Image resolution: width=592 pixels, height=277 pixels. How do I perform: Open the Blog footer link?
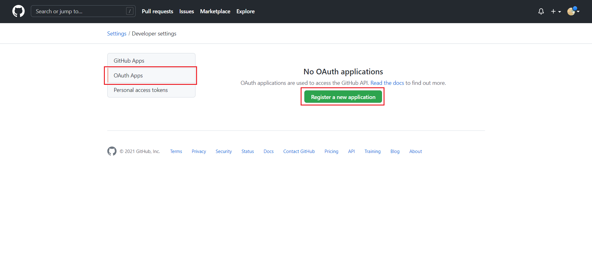point(395,151)
